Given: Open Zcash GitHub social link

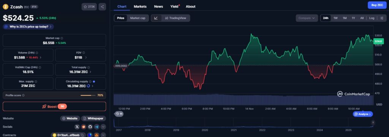Looking at the screenshot, I should pos(90,127).
